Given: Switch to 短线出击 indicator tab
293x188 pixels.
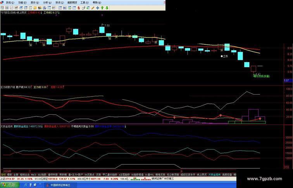Looking at the screenshot, I should click(x=25, y=174).
